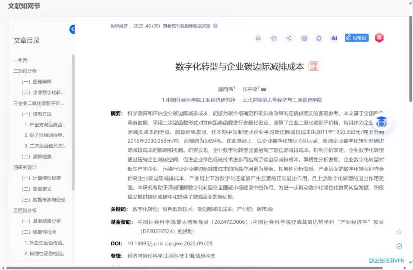The image size is (413, 270).
Task: Open 中国社会科学院工业经济研究所 affiliation link
Action: [x=199, y=100]
